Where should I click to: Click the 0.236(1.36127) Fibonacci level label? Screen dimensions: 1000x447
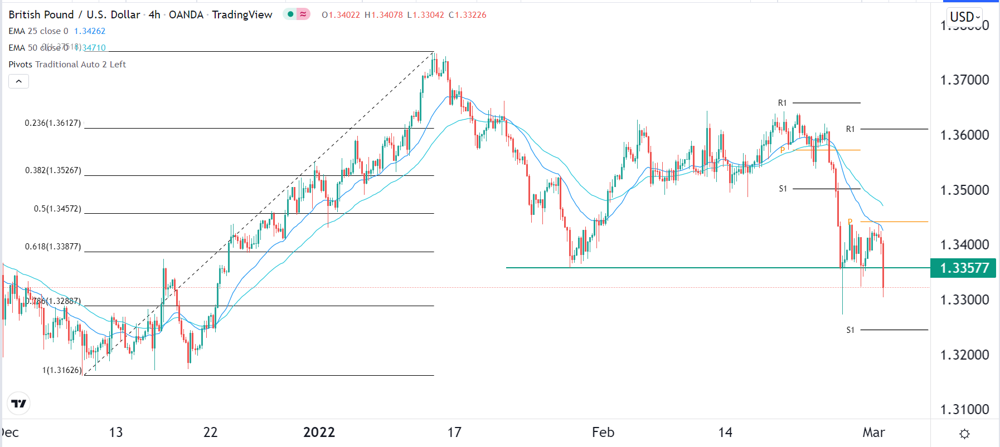point(53,123)
